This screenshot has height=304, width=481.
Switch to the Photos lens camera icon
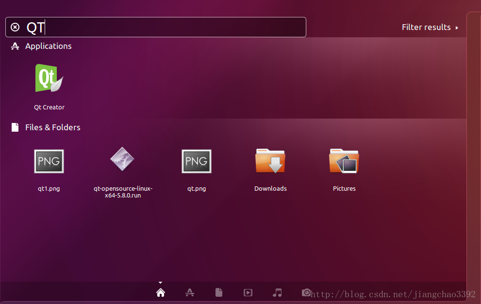tap(306, 293)
